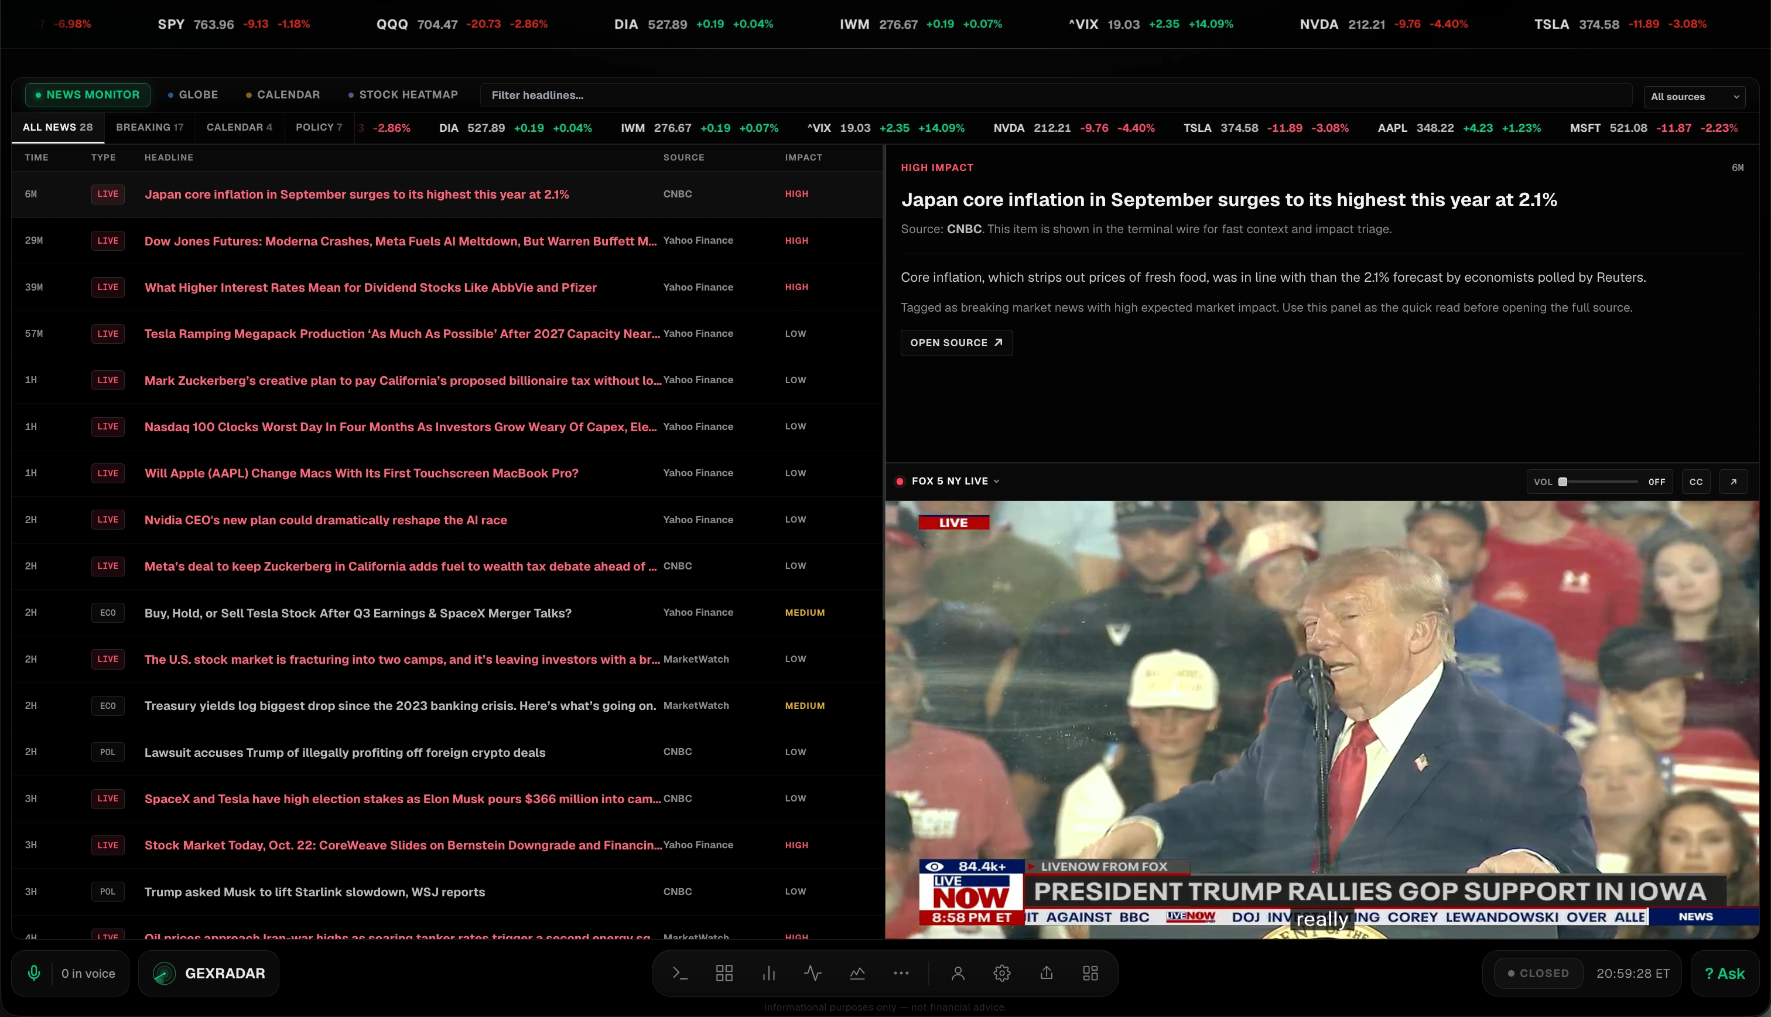Viewport: 1771px width, 1017px height.
Task: Open the four-square grid icon in the dock
Action: [724, 973]
